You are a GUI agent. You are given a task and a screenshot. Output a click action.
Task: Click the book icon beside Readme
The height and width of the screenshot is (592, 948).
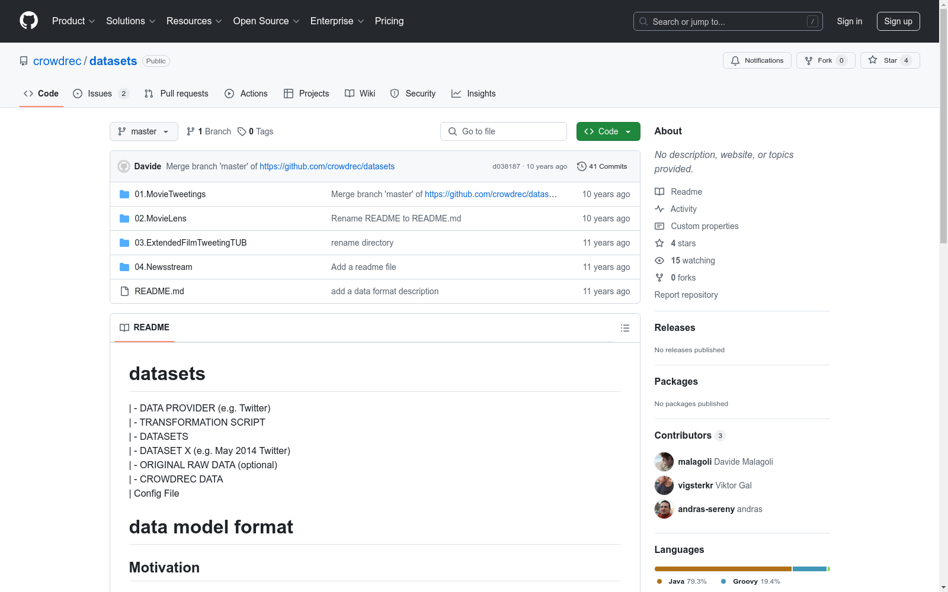coord(659,192)
